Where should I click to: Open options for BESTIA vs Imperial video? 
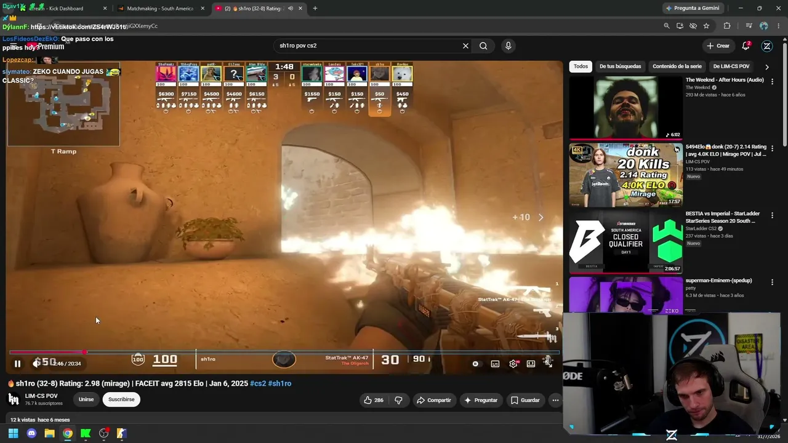click(x=772, y=215)
